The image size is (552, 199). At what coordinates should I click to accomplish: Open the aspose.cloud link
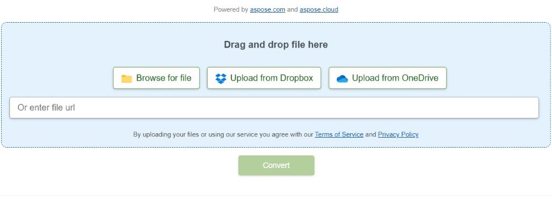click(319, 9)
